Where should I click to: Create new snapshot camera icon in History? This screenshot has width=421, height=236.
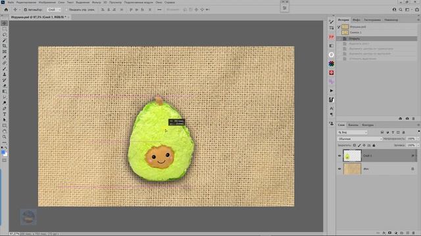click(407, 119)
